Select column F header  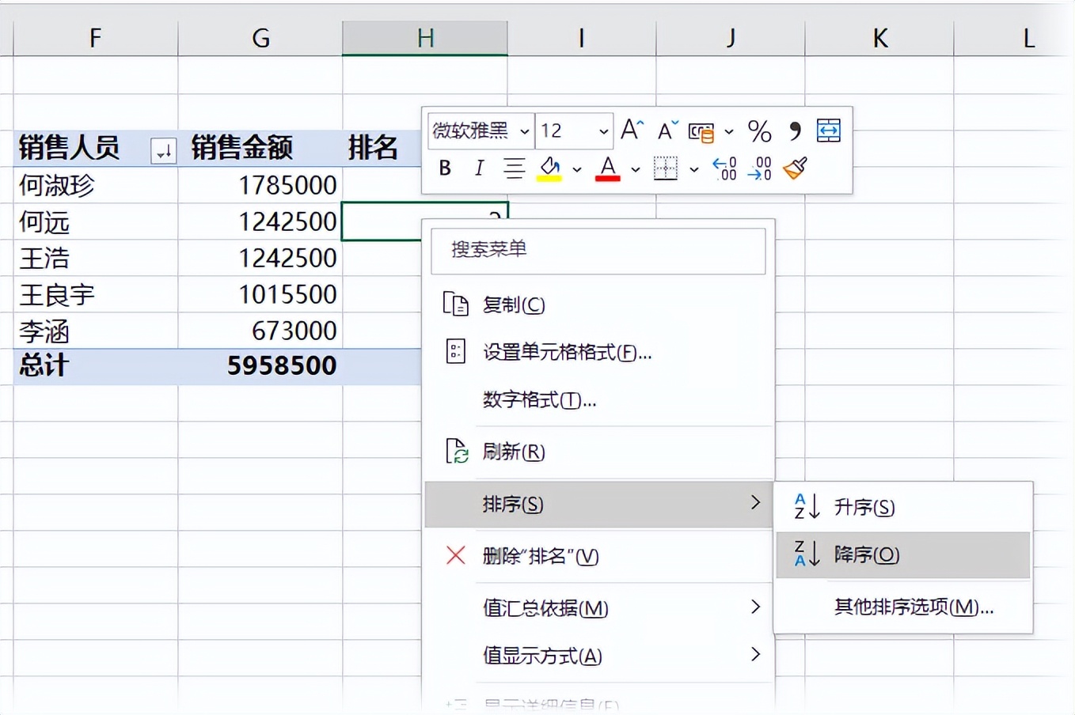click(x=96, y=38)
